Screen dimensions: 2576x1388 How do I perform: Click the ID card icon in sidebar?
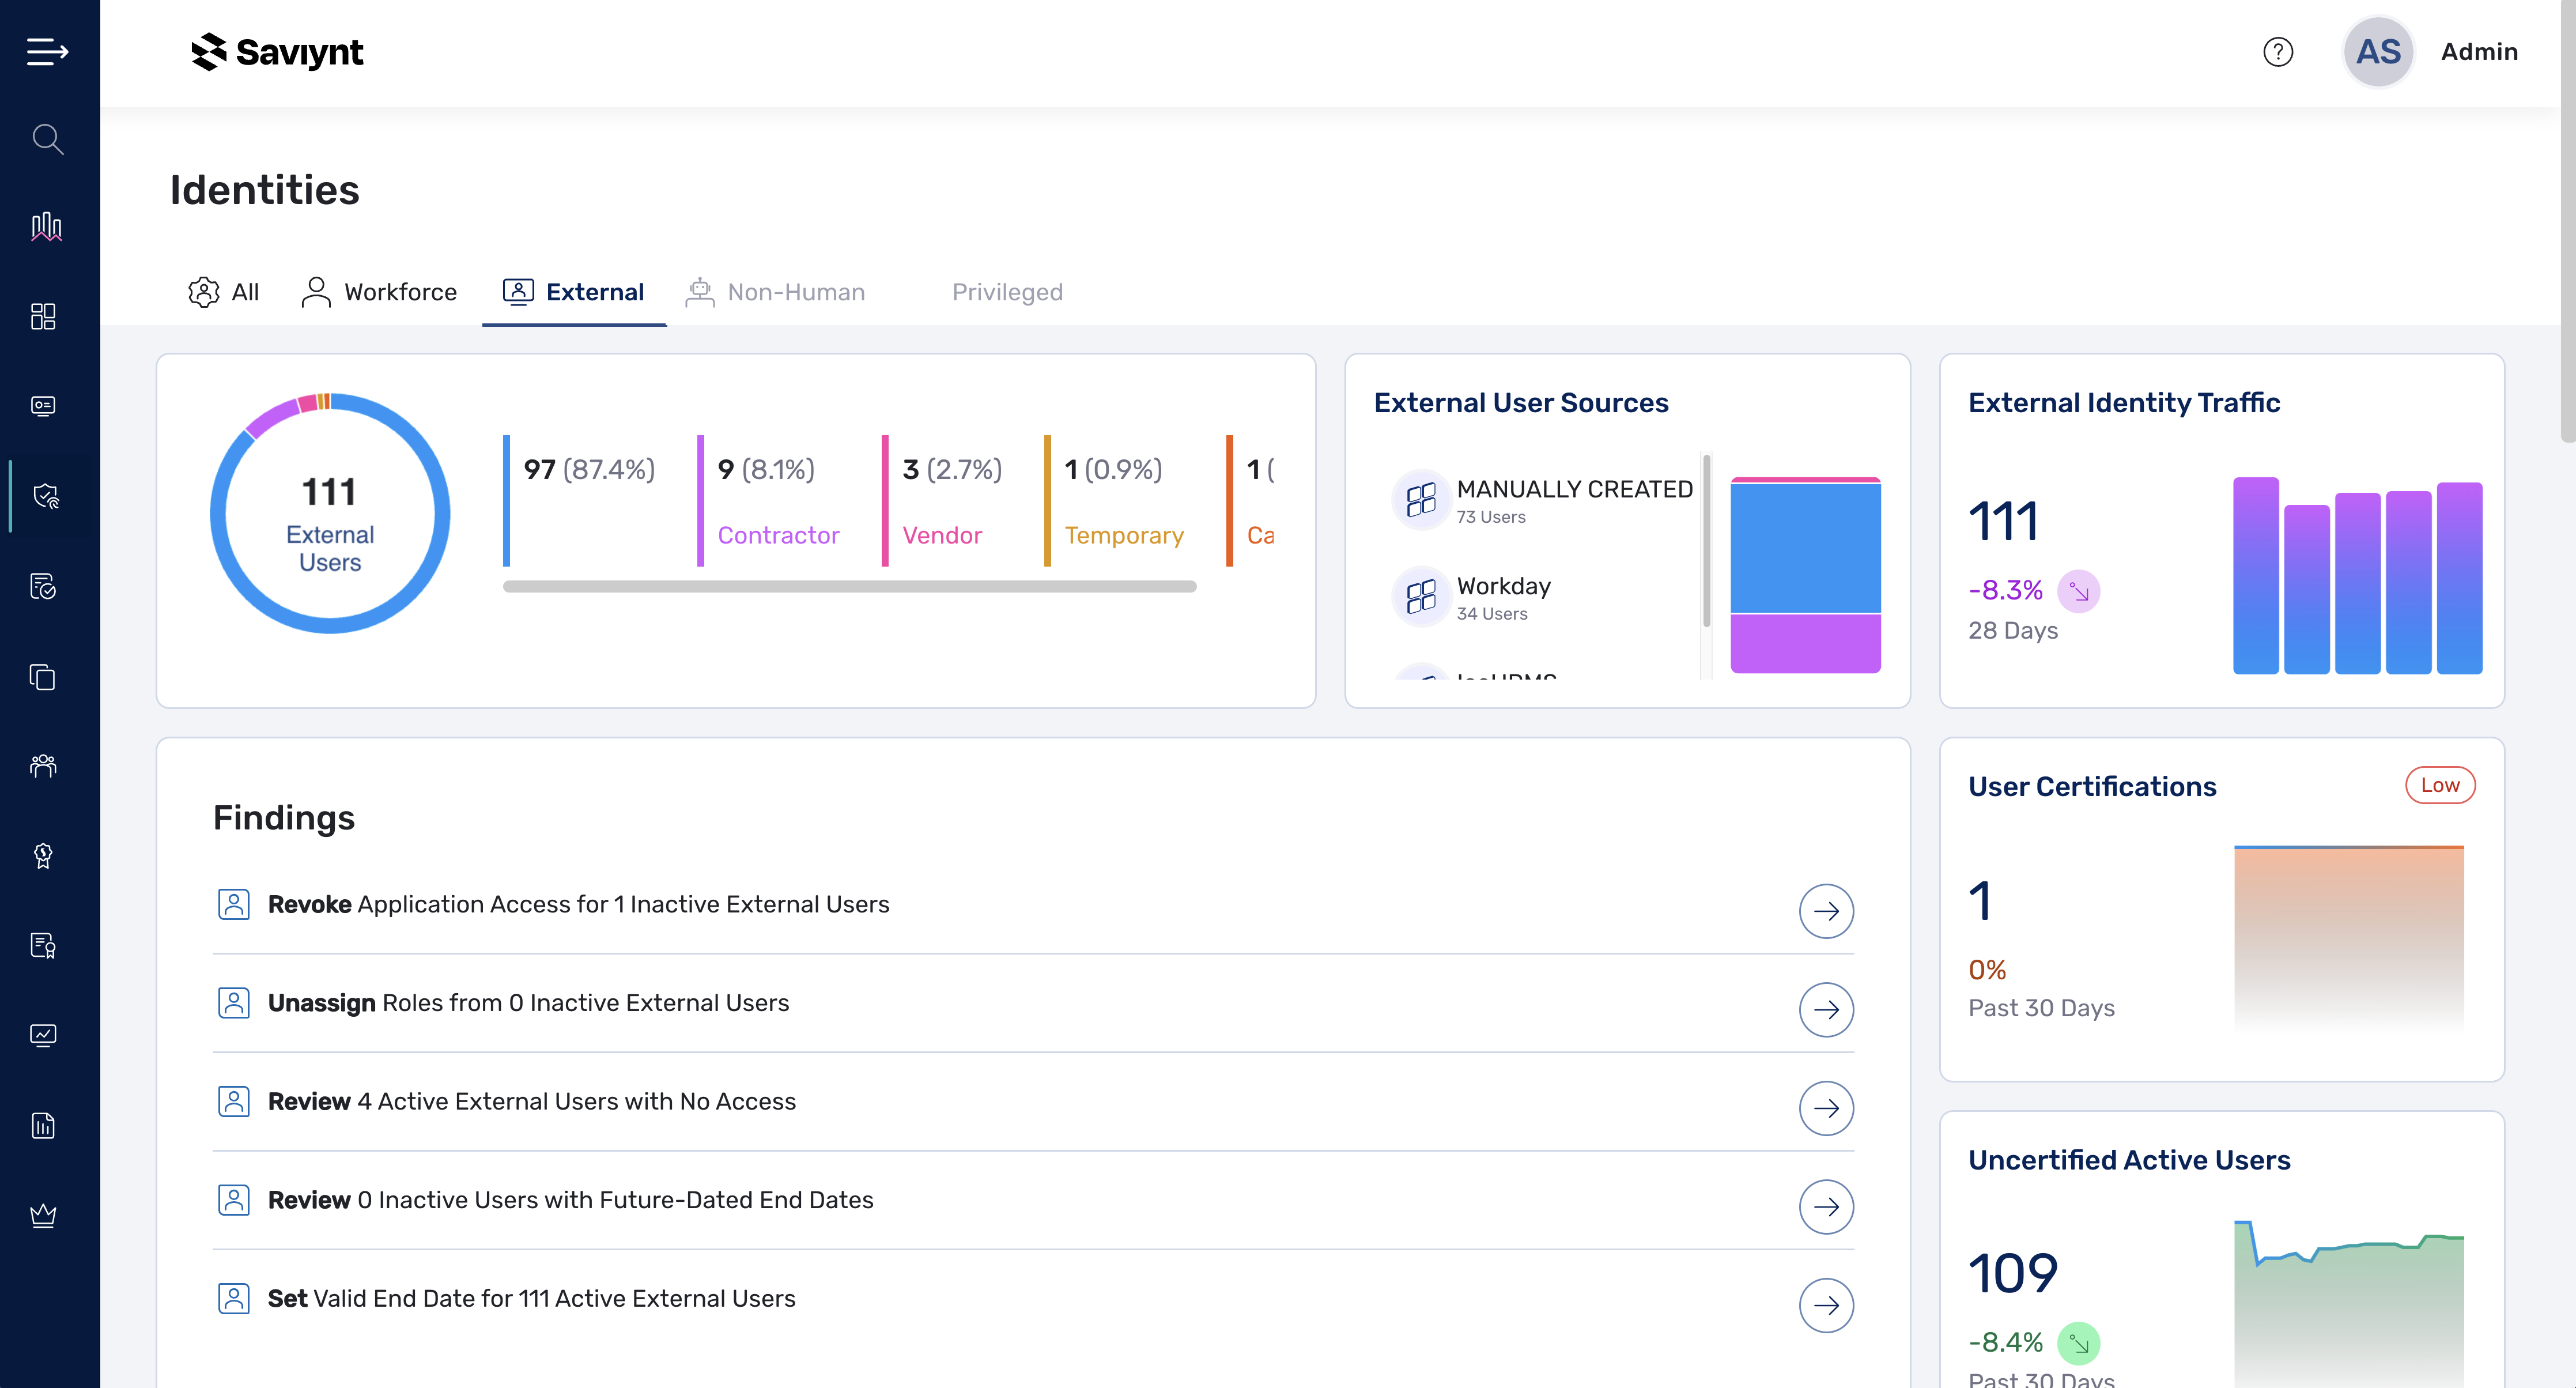43,406
